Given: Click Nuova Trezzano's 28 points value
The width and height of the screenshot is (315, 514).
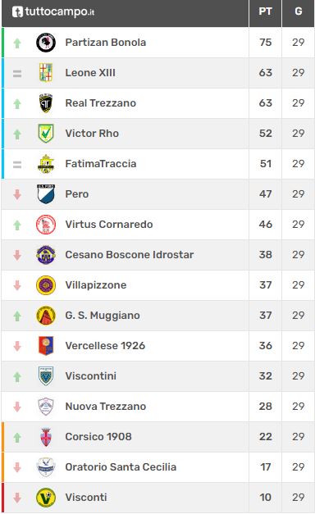Looking at the screenshot, I should coord(265,407).
